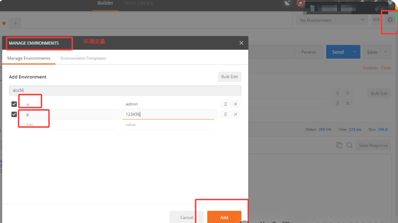Viewport: 398px width, 223px height.
Task: Click Bulk Edit in the background request panel
Action: pyautogui.click(x=379, y=93)
